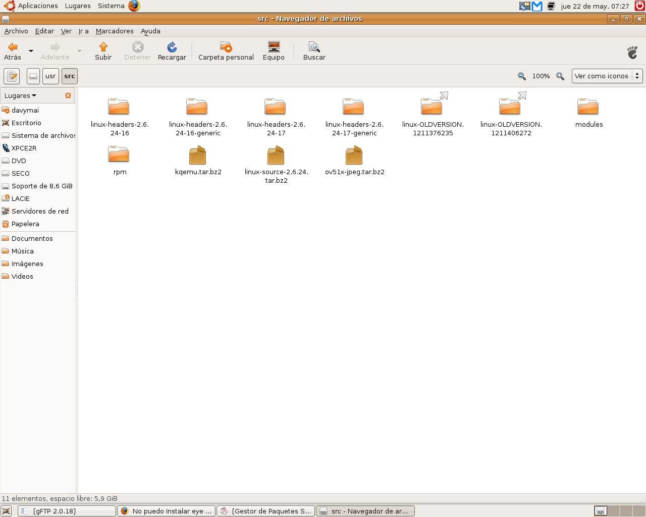Image resolution: width=646 pixels, height=517 pixels.
Task: Open the Archivo menu
Action: point(16,31)
